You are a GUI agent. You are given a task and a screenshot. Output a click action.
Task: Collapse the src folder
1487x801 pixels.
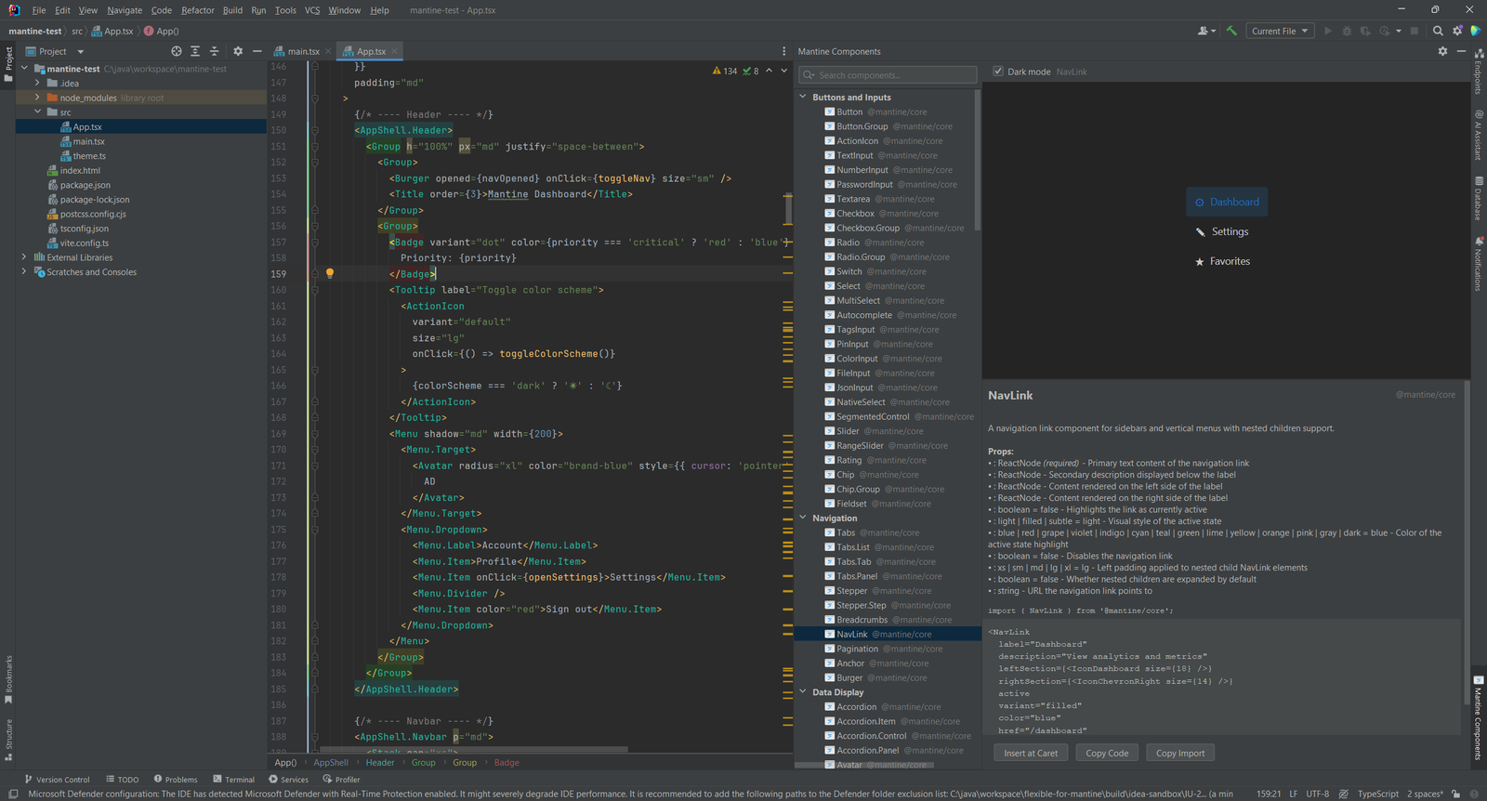click(x=37, y=112)
